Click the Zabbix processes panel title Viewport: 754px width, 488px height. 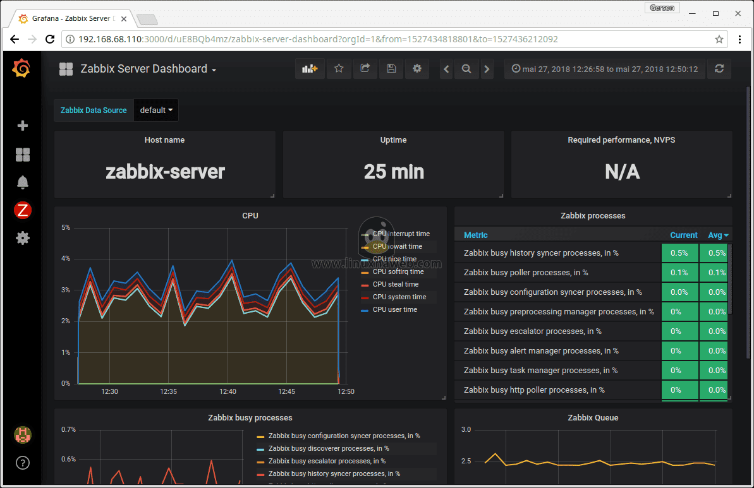point(593,216)
